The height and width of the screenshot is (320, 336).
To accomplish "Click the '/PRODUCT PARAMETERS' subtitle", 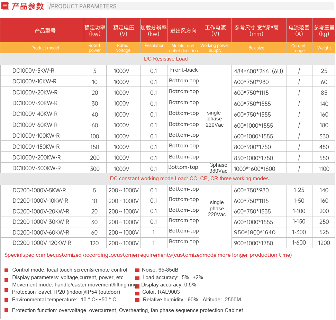I will coord(83,6).
